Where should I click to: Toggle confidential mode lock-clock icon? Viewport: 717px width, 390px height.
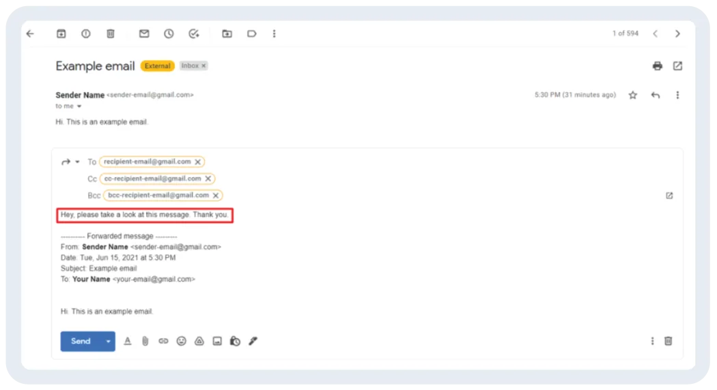coord(235,341)
